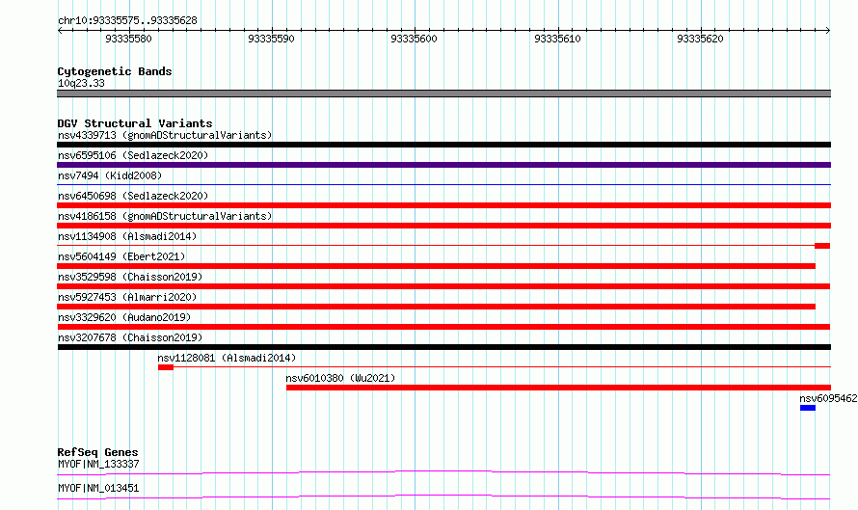Select nsv5927453 (Almarri2020) label

(x=127, y=297)
